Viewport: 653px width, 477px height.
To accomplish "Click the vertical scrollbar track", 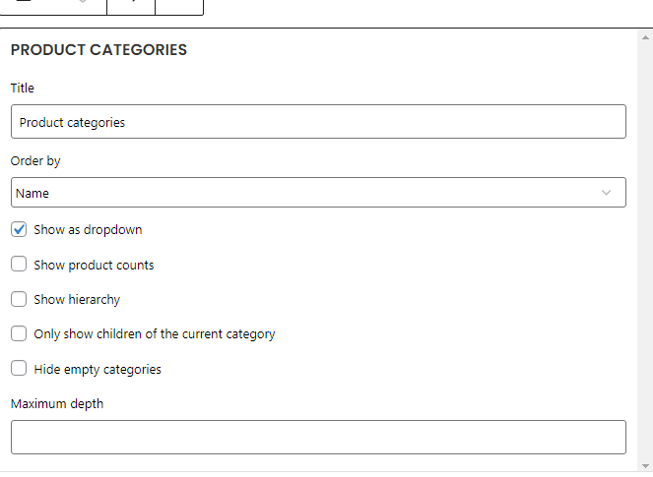I will pyautogui.click(x=645, y=252).
